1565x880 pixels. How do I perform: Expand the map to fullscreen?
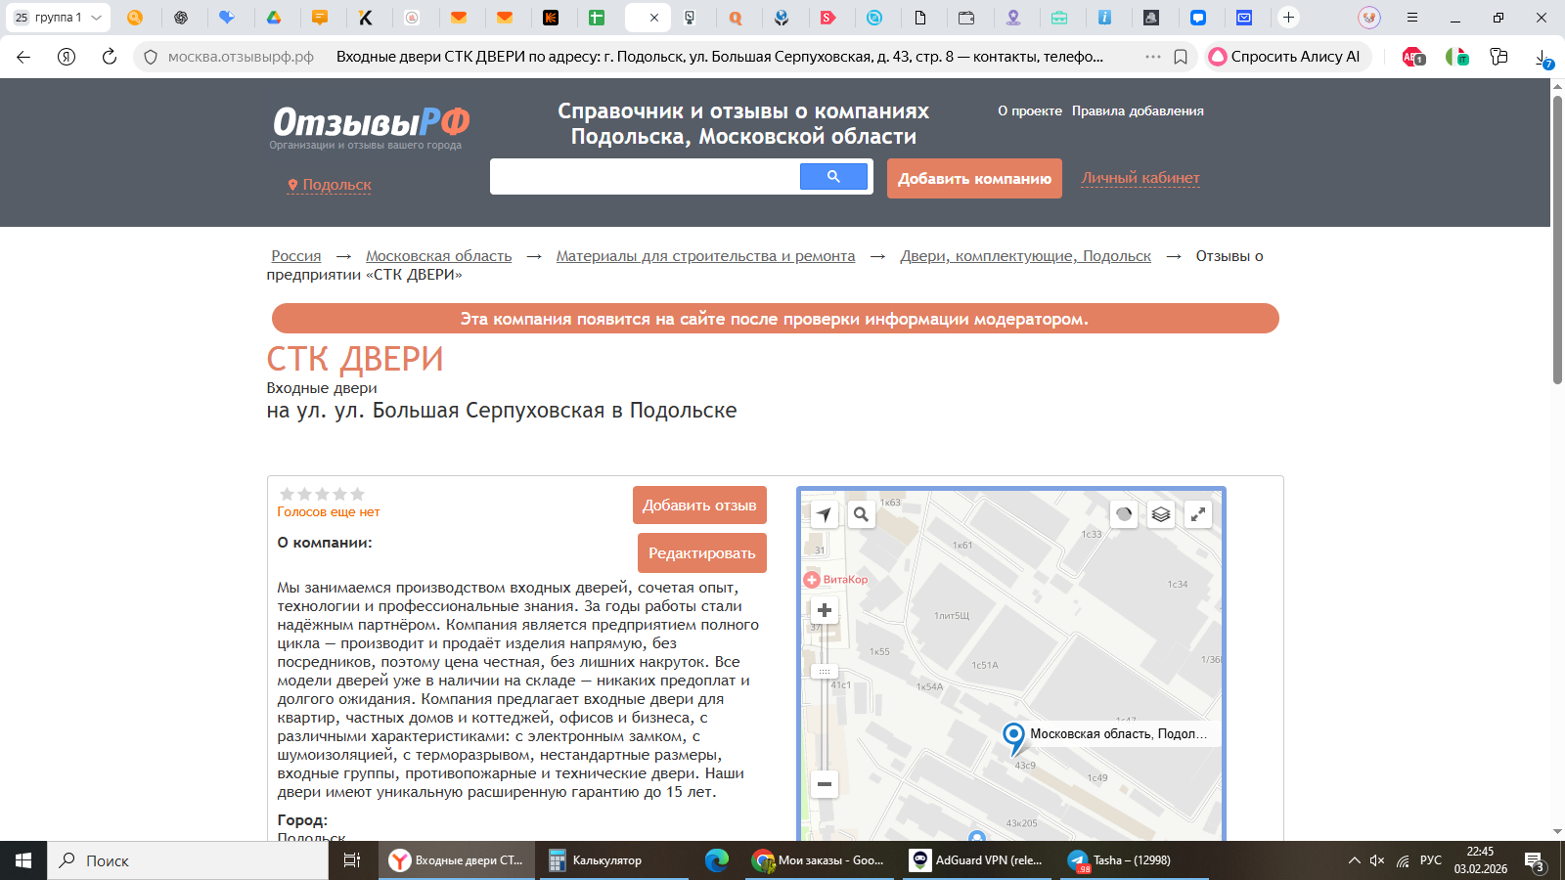(x=1198, y=514)
